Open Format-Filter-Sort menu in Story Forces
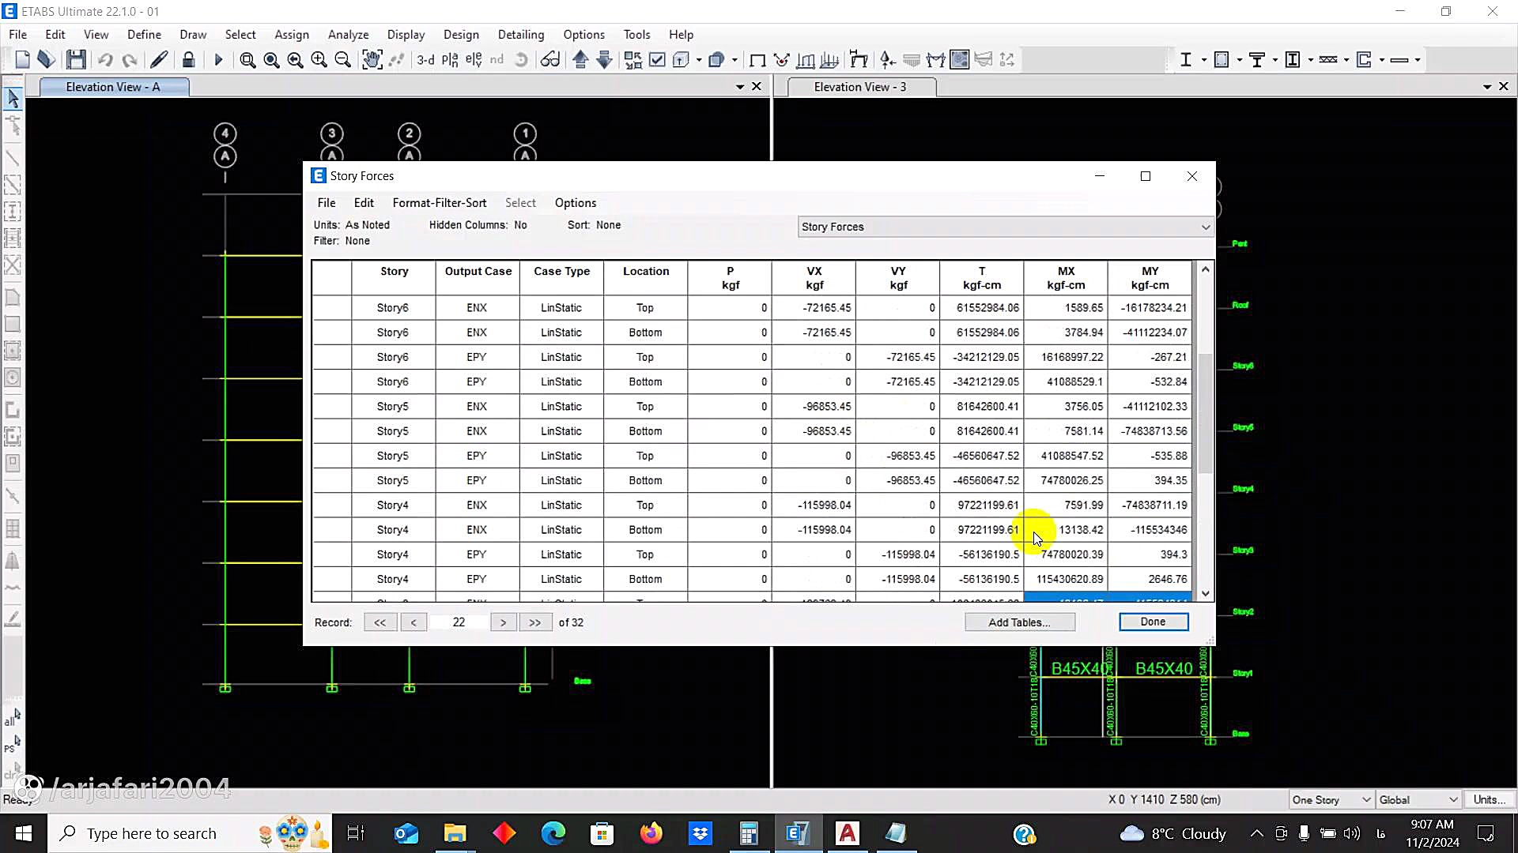The width and height of the screenshot is (1518, 853). [440, 203]
